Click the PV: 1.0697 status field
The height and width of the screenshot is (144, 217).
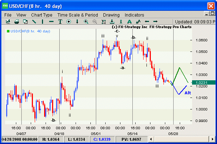pos(131,139)
